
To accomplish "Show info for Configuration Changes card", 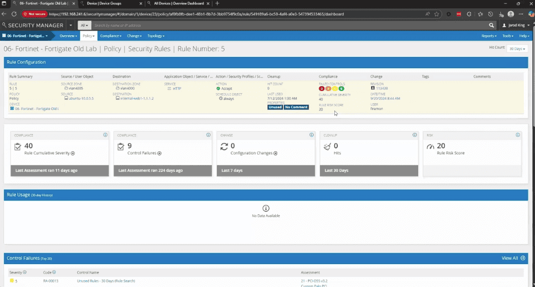I will (311, 135).
